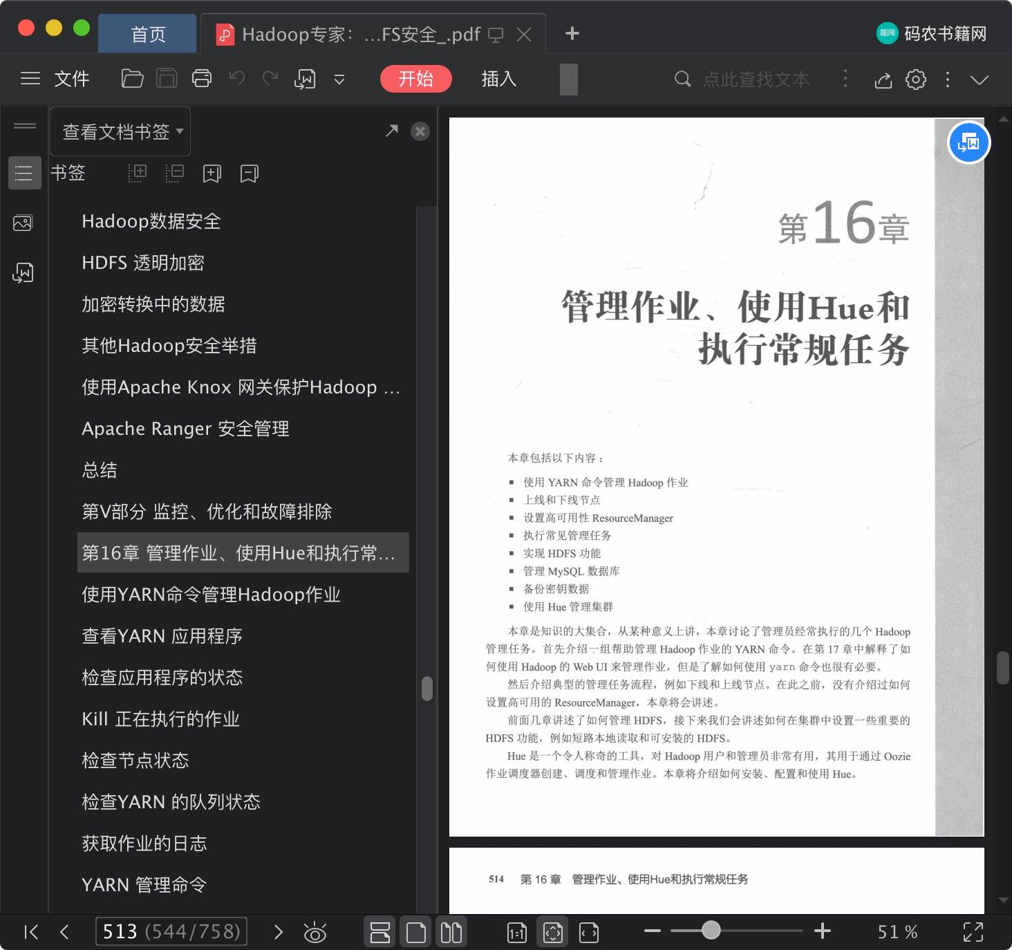The height and width of the screenshot is (950, 1012).
Task: Open the 51 % zoom level menu
Action: [897, 932]
